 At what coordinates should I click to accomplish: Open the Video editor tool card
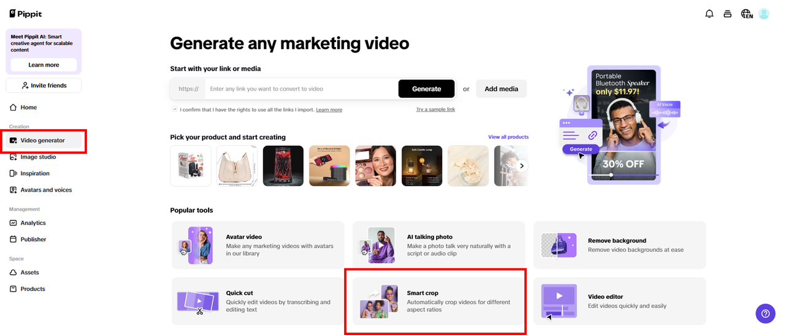tap(619, 301)
